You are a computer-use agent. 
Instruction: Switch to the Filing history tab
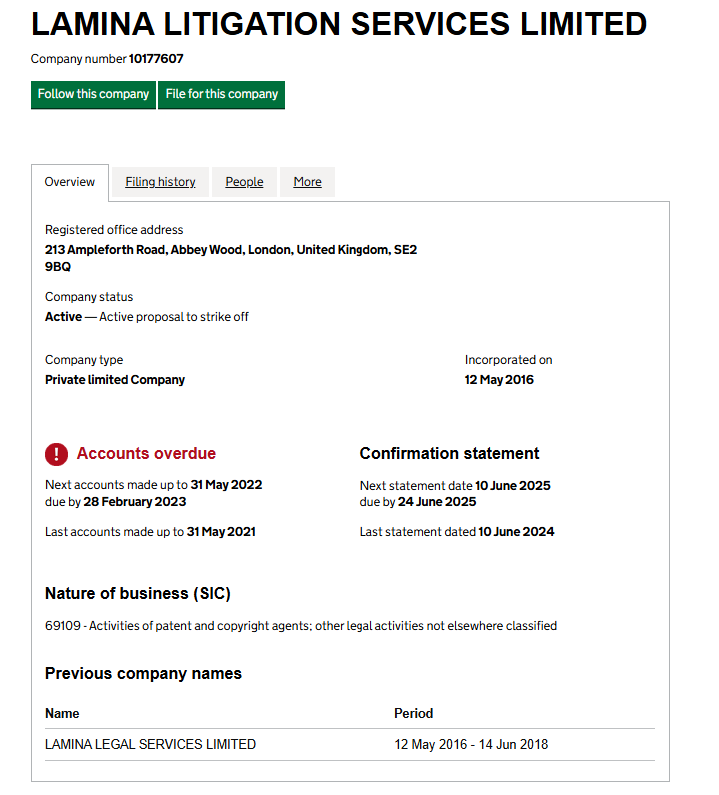tap(160, 182)
